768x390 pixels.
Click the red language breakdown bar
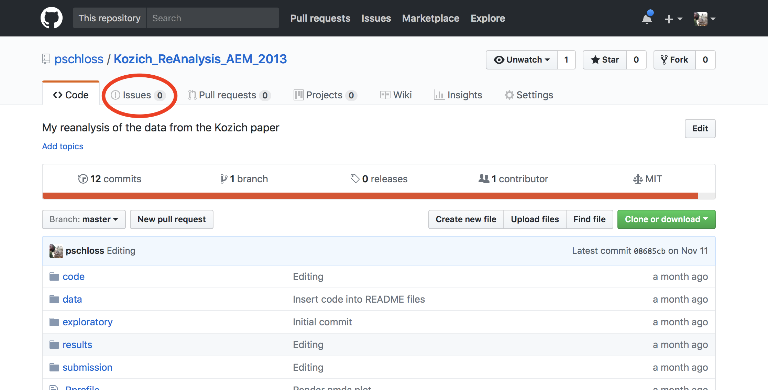tap(370, 196)
